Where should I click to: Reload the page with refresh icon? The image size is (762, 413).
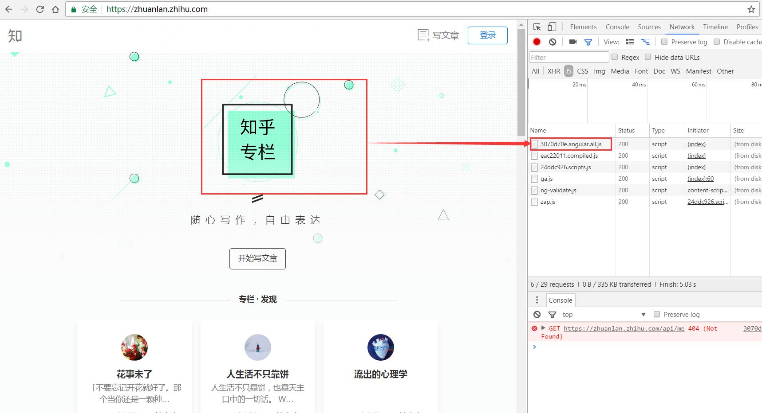(x=40, y=9)
